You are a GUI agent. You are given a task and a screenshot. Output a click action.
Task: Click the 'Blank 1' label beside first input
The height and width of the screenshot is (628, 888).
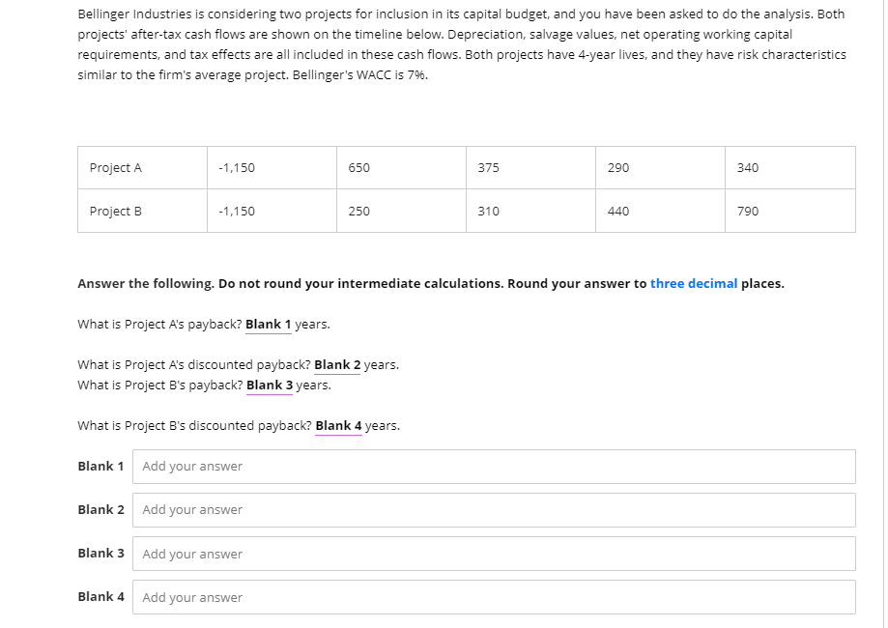tap(100, 466)
